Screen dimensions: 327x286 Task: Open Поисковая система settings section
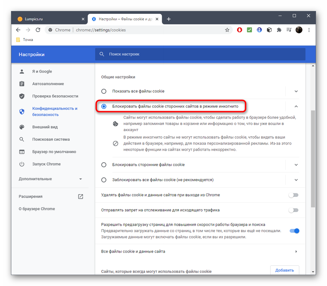pos(51,139)
